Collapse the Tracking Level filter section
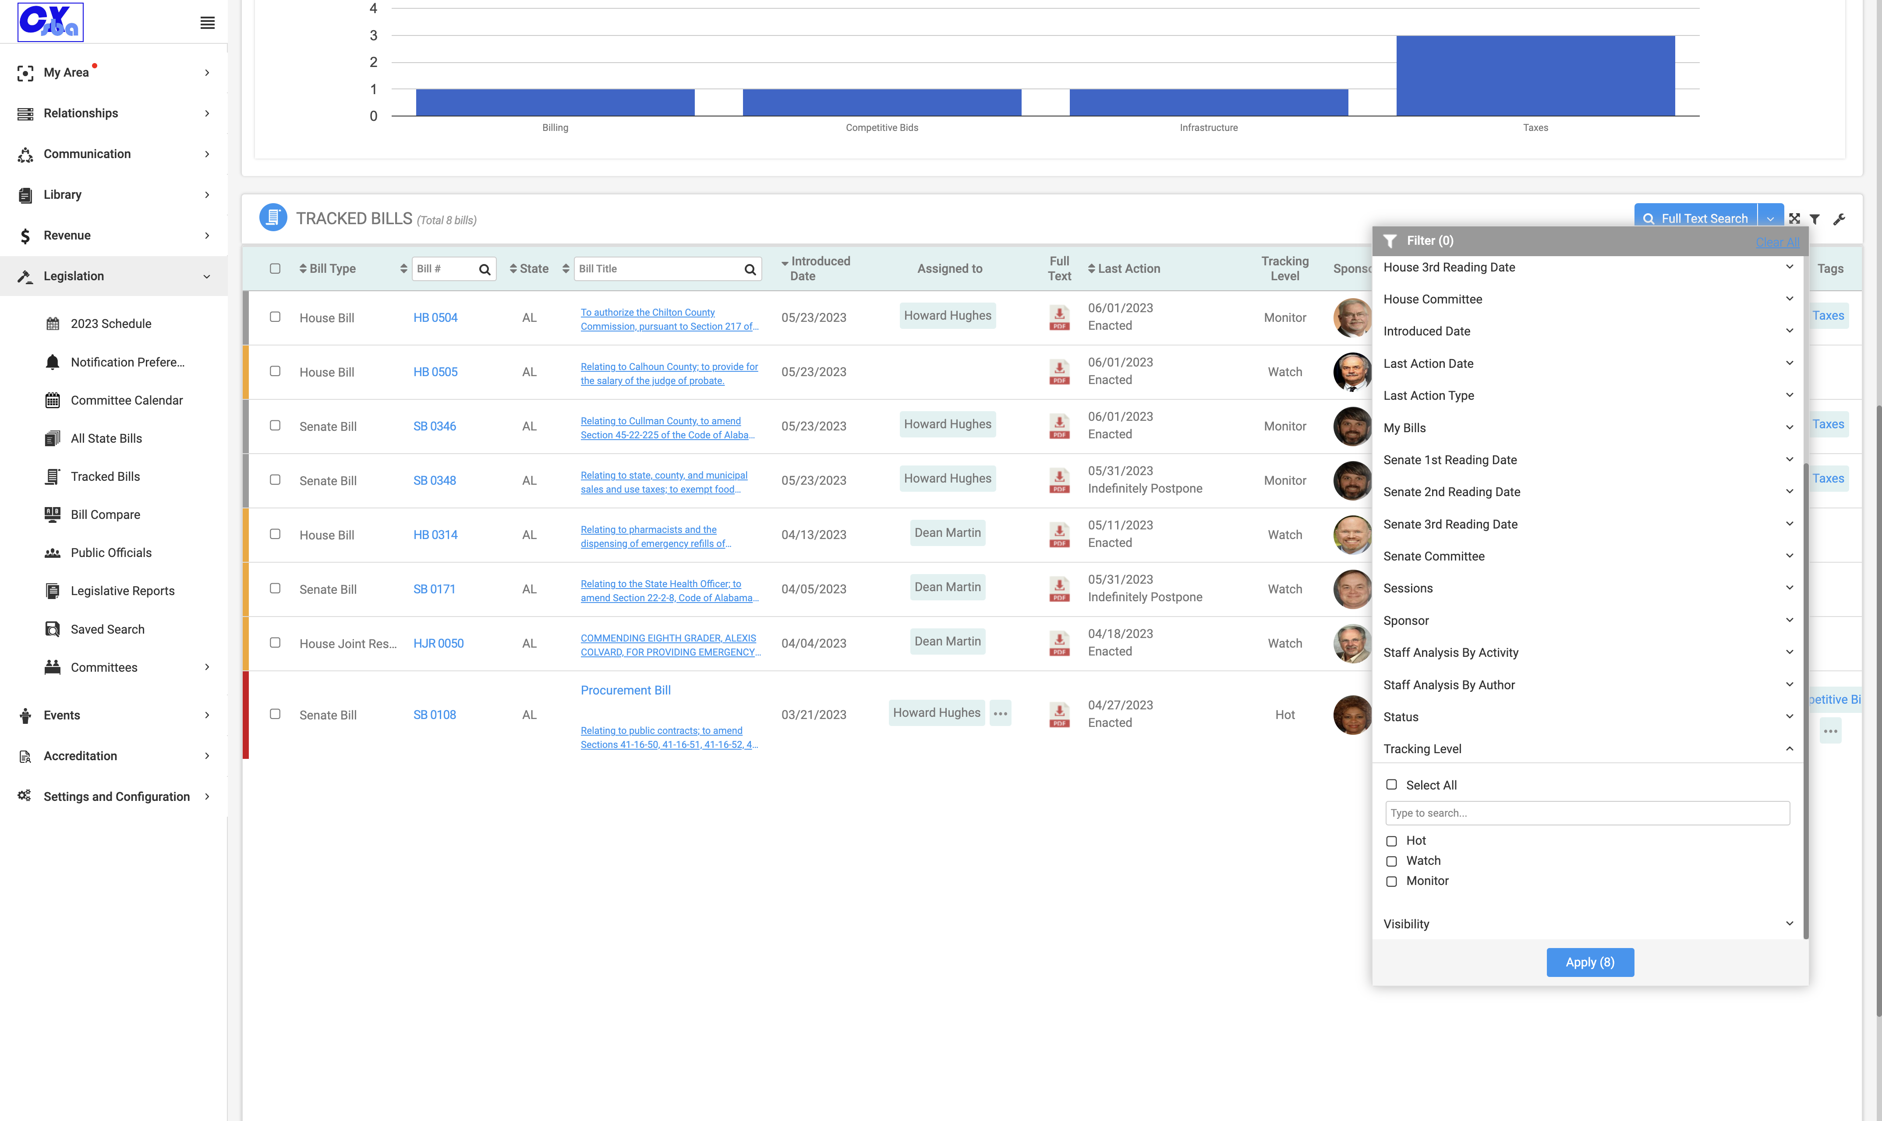The width and height of the screenshot is (1882, 1121). (1587, 749)
